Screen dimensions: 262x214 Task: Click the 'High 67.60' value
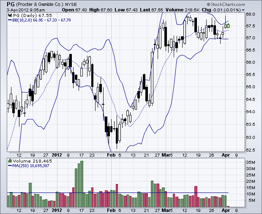point(101,10)
